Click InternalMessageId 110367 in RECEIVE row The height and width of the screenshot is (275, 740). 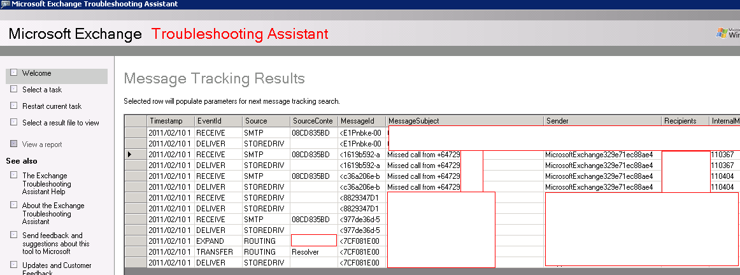click(723, 154)
